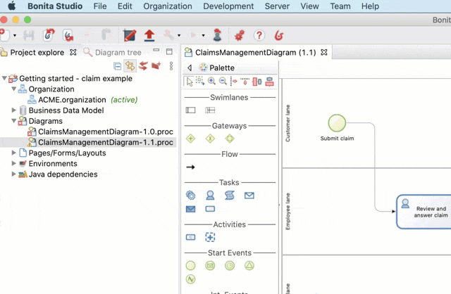Screen dimensions: 451x294
Task: Choose the Transition arrow under Flow
Action: coord(190,167)
